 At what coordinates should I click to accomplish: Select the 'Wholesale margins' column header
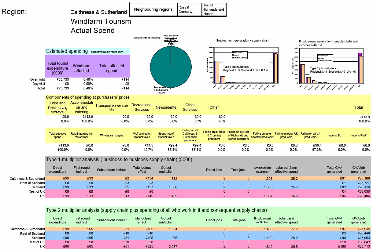(x=112, y=136)
